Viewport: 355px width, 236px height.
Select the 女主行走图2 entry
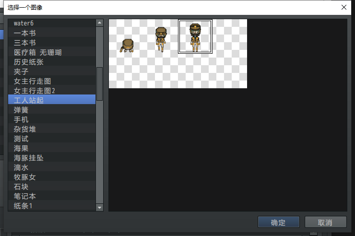tap(52, 91)
